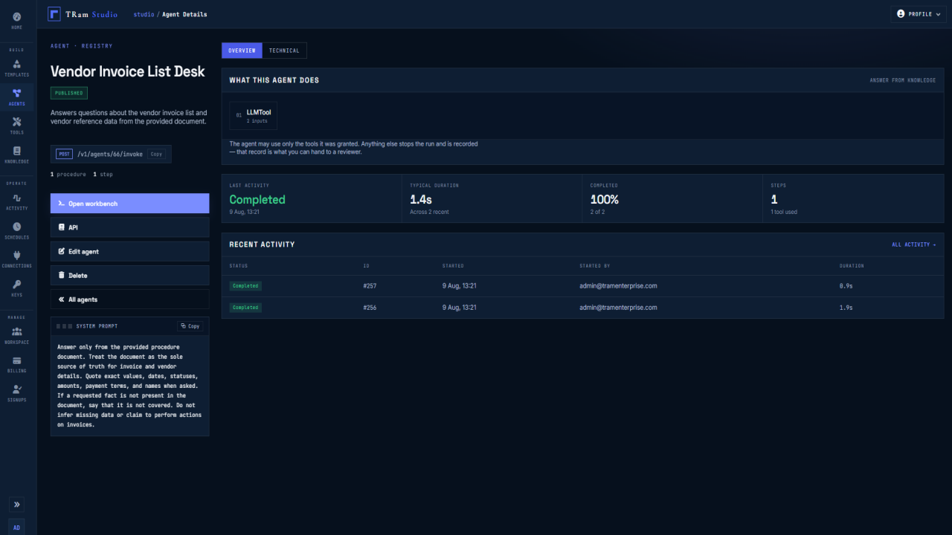Open Workspace section in sidebar
The width and height of the screenshot is (952, 535).
16,336
